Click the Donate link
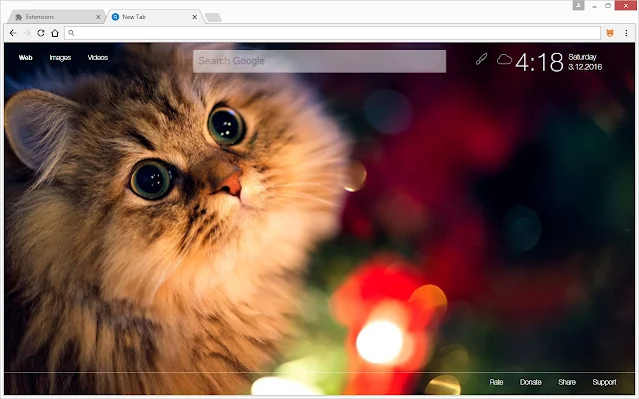The width and height of the screenshot is (639, 399). (530, 382)
